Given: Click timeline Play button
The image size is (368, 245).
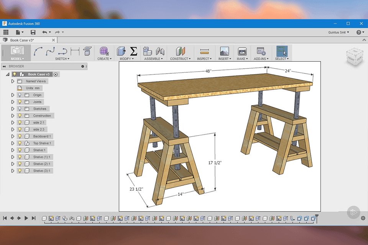Looking at the screenshot, I should point(26,218).
